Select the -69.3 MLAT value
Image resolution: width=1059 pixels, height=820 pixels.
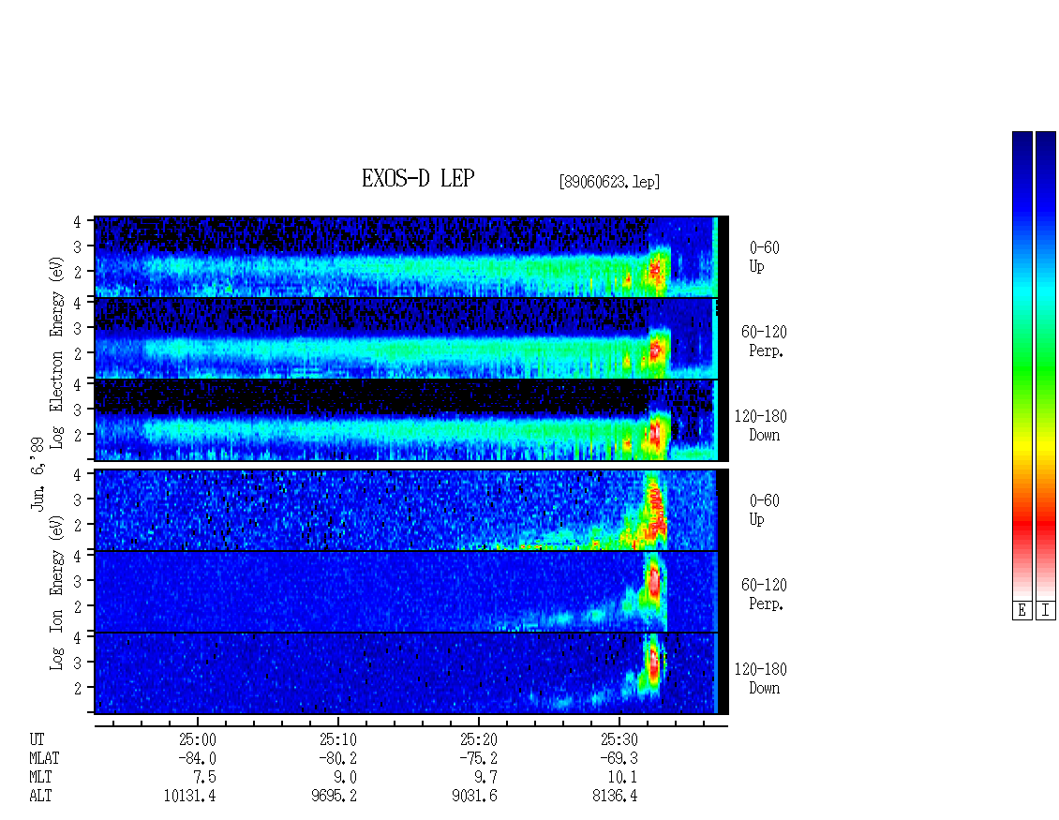619,758
